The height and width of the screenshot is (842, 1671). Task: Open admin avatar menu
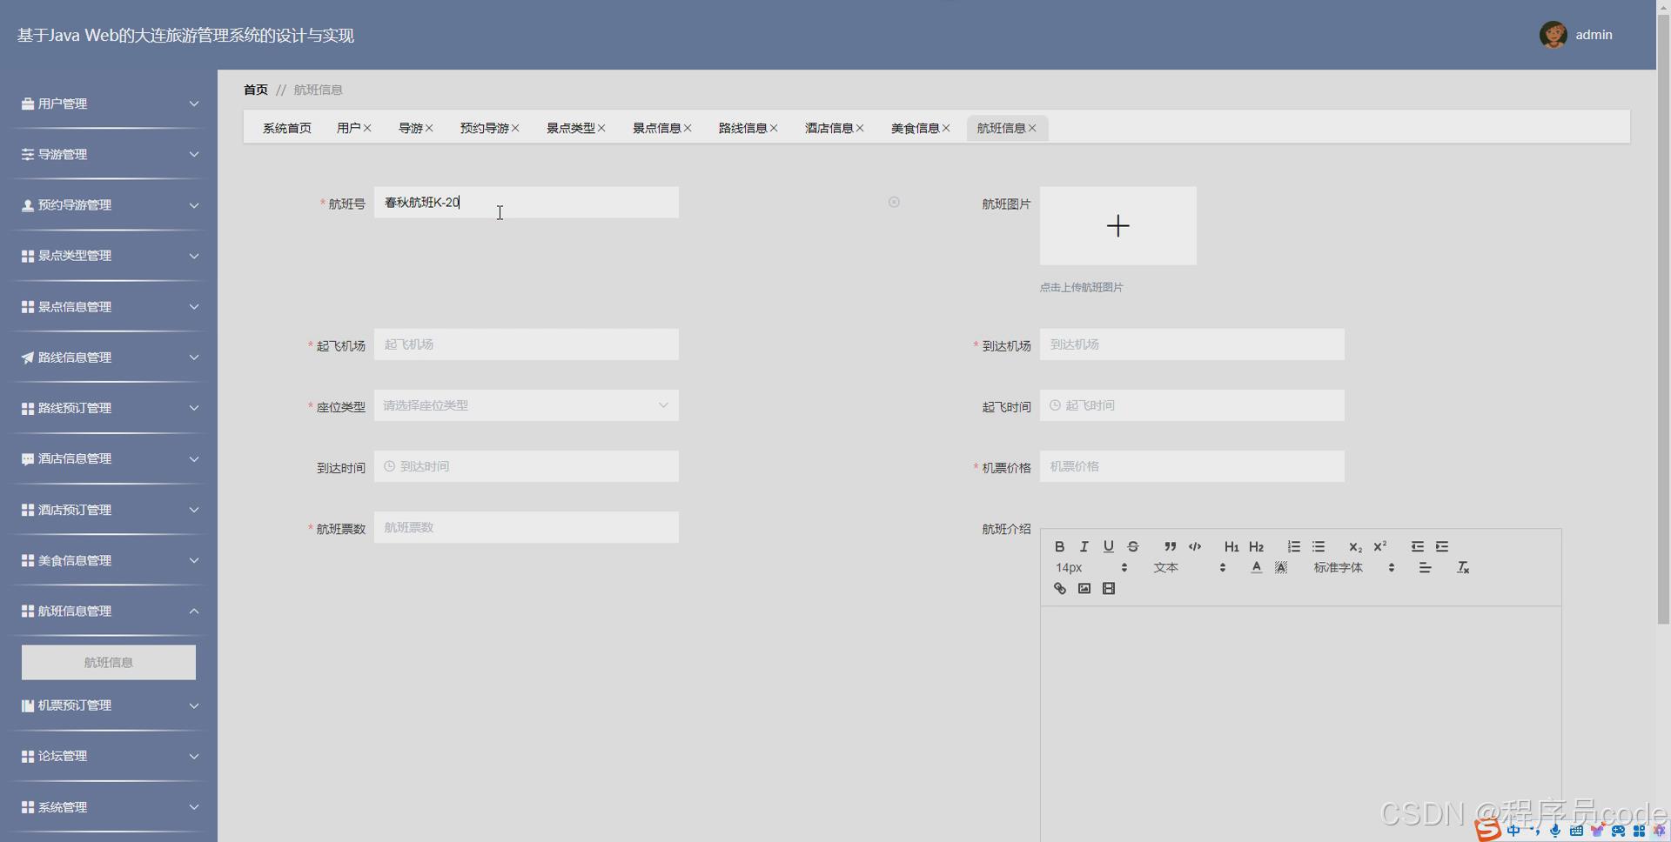(1553, 35)
